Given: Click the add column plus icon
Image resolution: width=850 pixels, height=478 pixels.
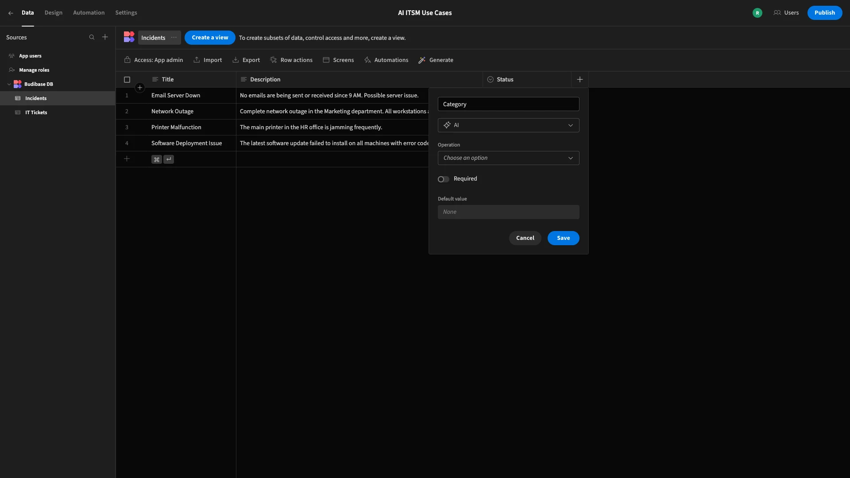Looking at the screenshot, I should [x=580, y=80].
